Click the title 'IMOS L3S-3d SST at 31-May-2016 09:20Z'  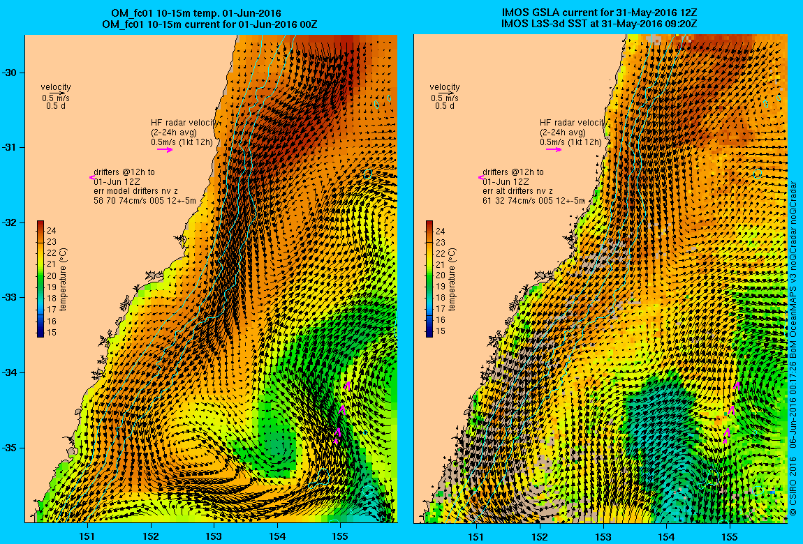[599, 24]
